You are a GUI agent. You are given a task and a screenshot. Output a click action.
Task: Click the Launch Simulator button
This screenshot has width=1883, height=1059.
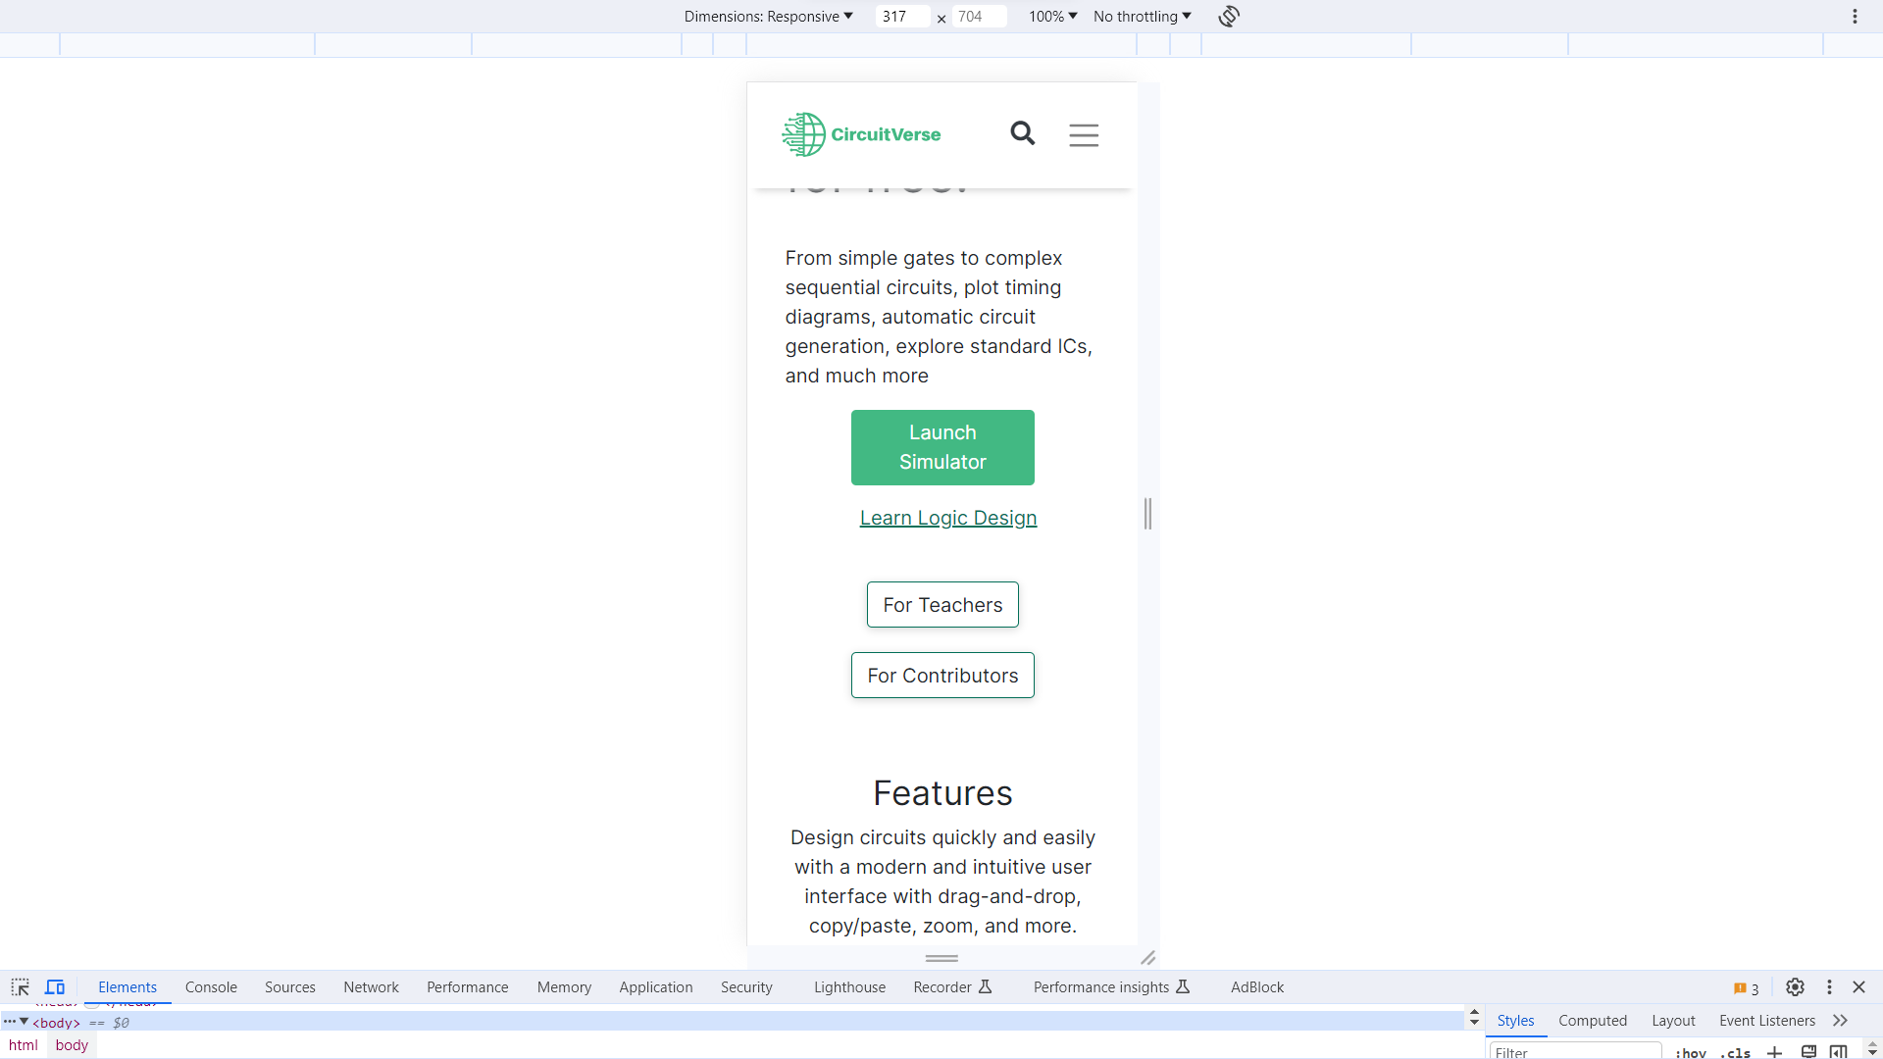[941, 447]
